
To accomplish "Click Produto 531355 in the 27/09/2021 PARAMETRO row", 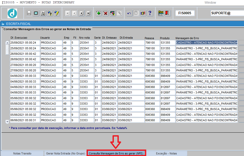I will [x=168, y=70].
